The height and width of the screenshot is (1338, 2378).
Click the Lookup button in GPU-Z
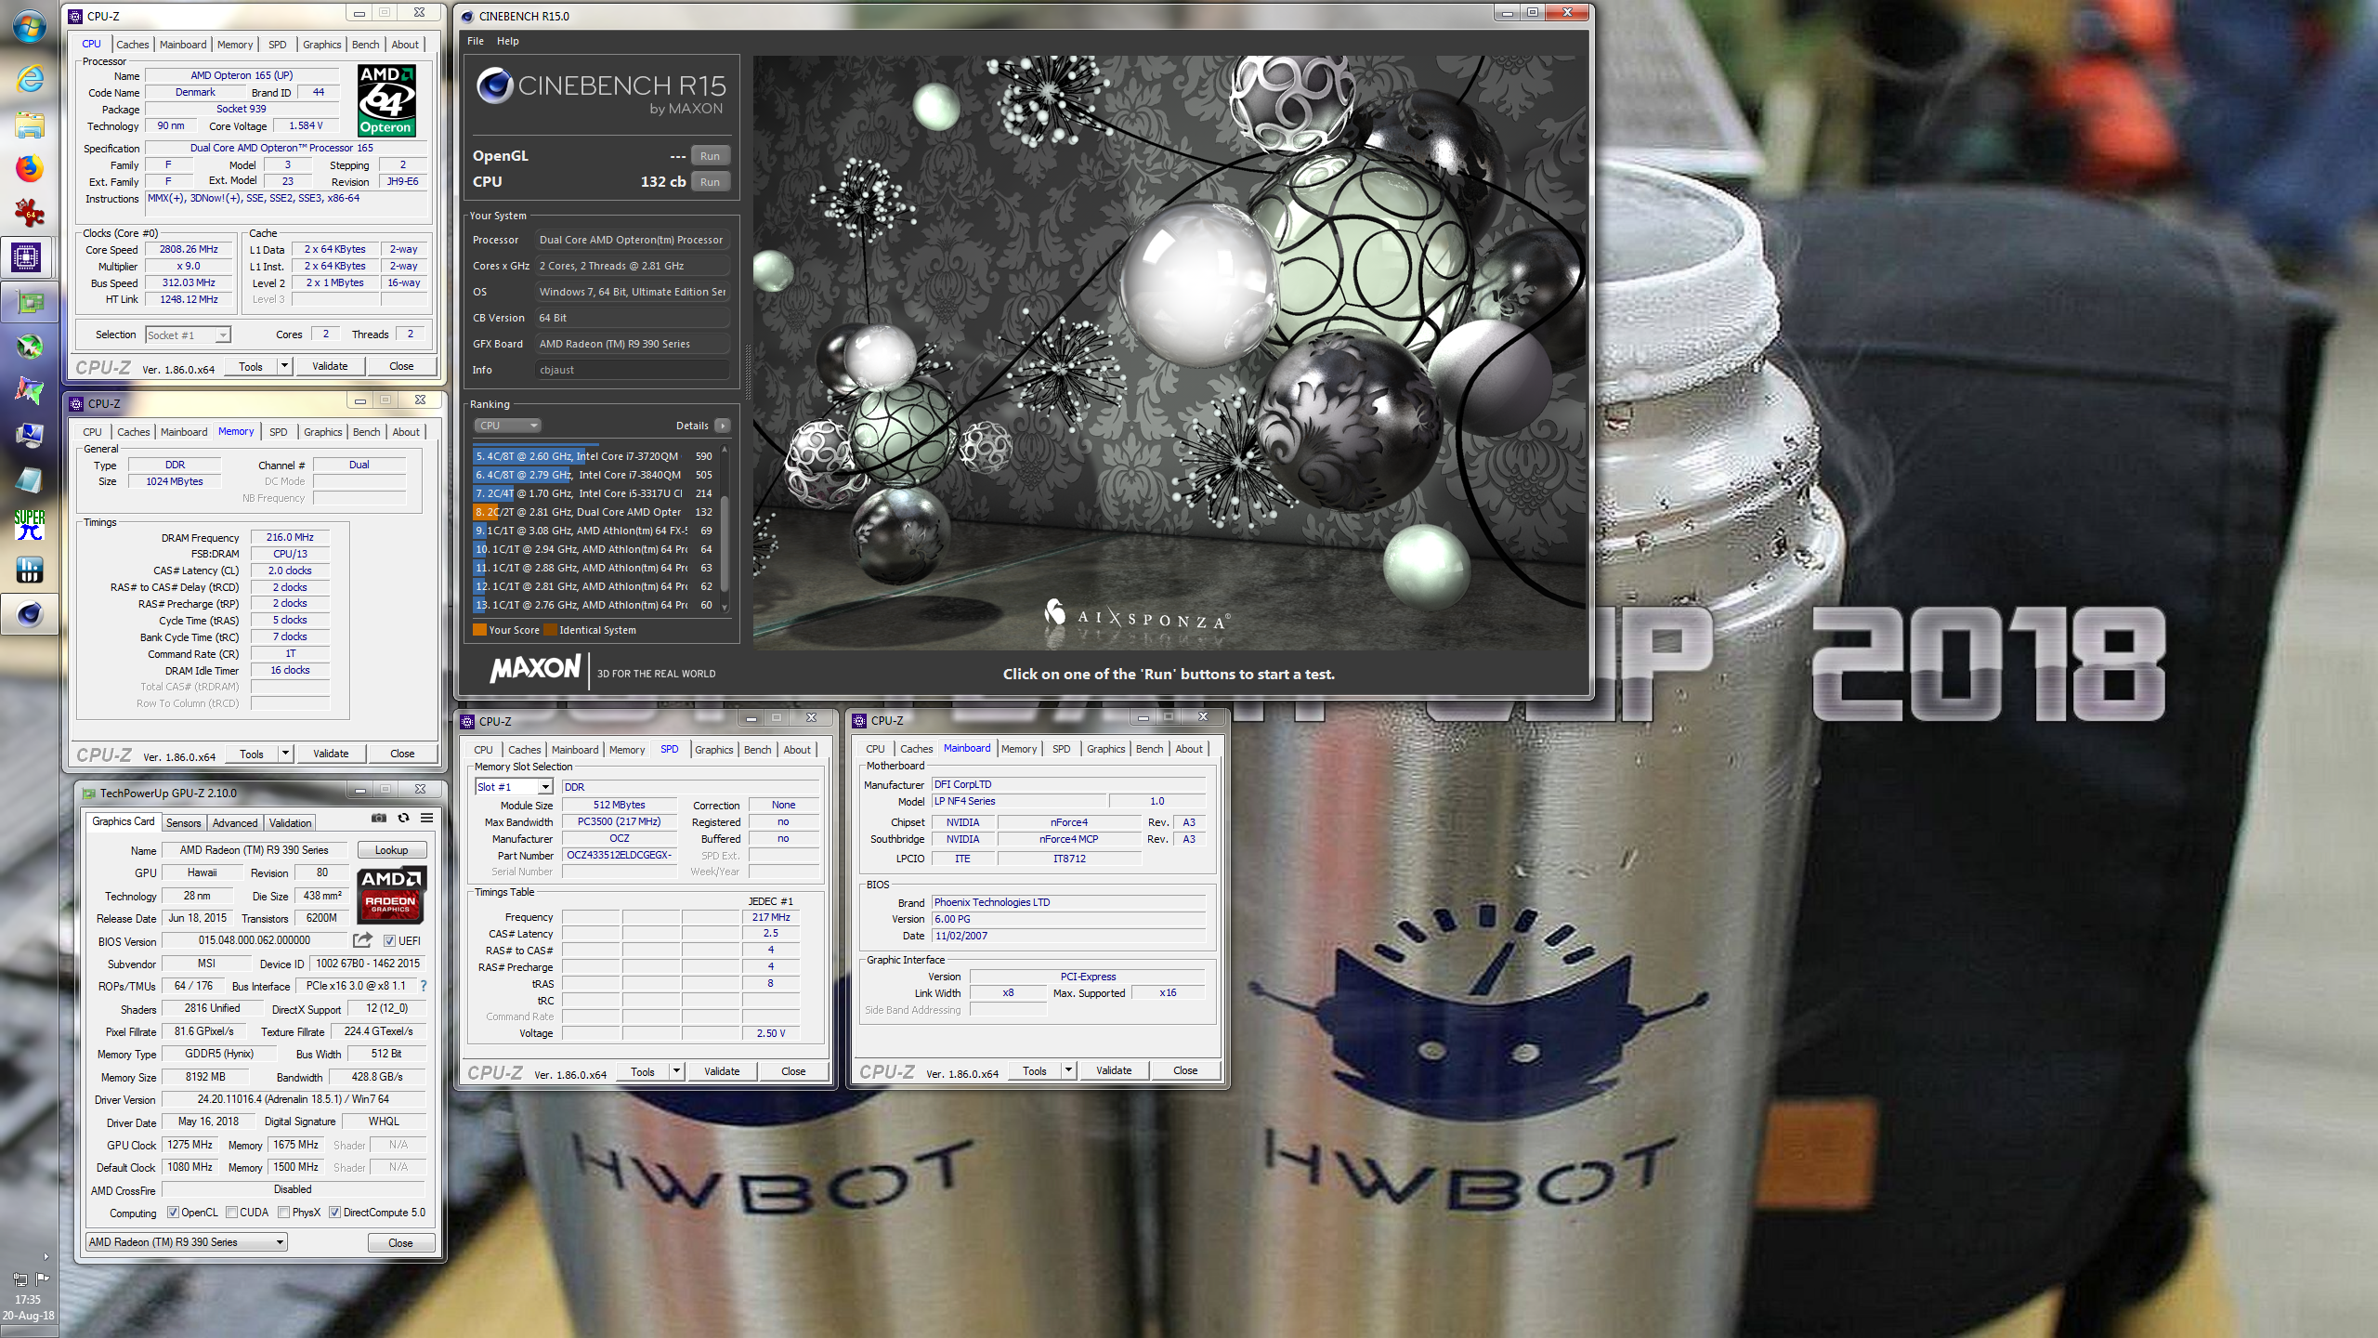[x=391, y=850]
